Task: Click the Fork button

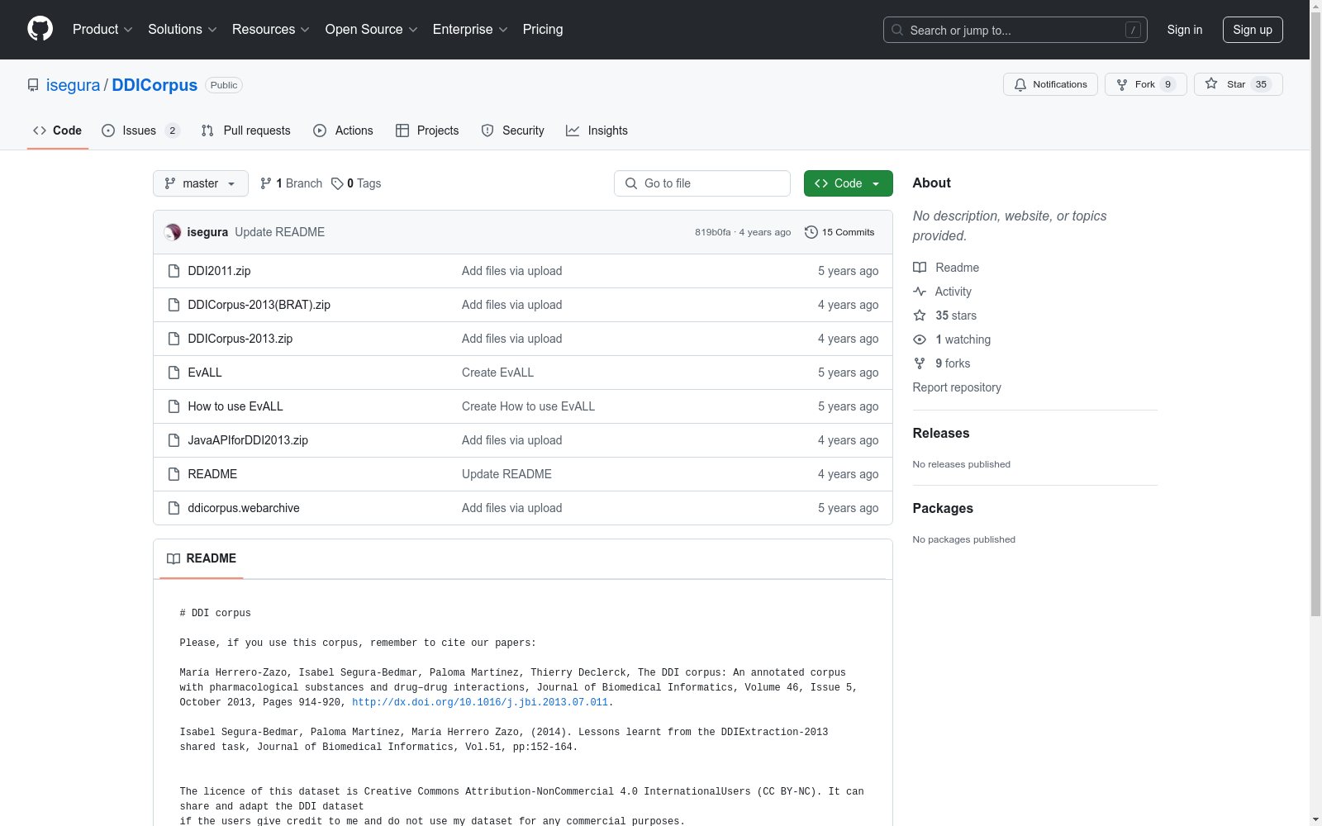Action: click(x=1145, y=84)
